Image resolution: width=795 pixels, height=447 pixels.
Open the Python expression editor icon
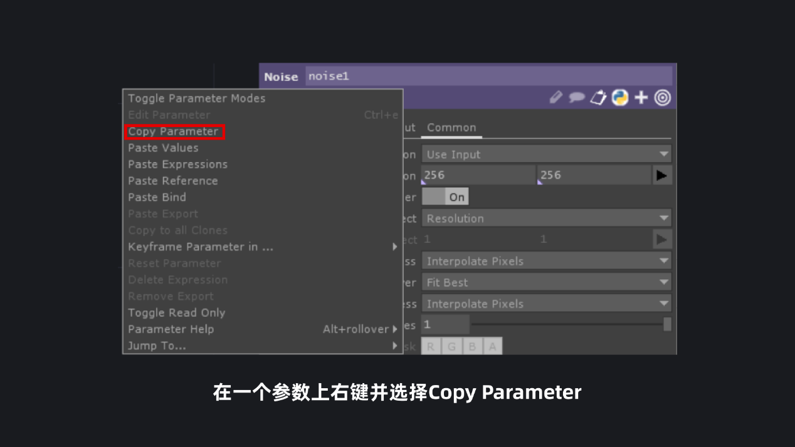(x=619, y=97)
